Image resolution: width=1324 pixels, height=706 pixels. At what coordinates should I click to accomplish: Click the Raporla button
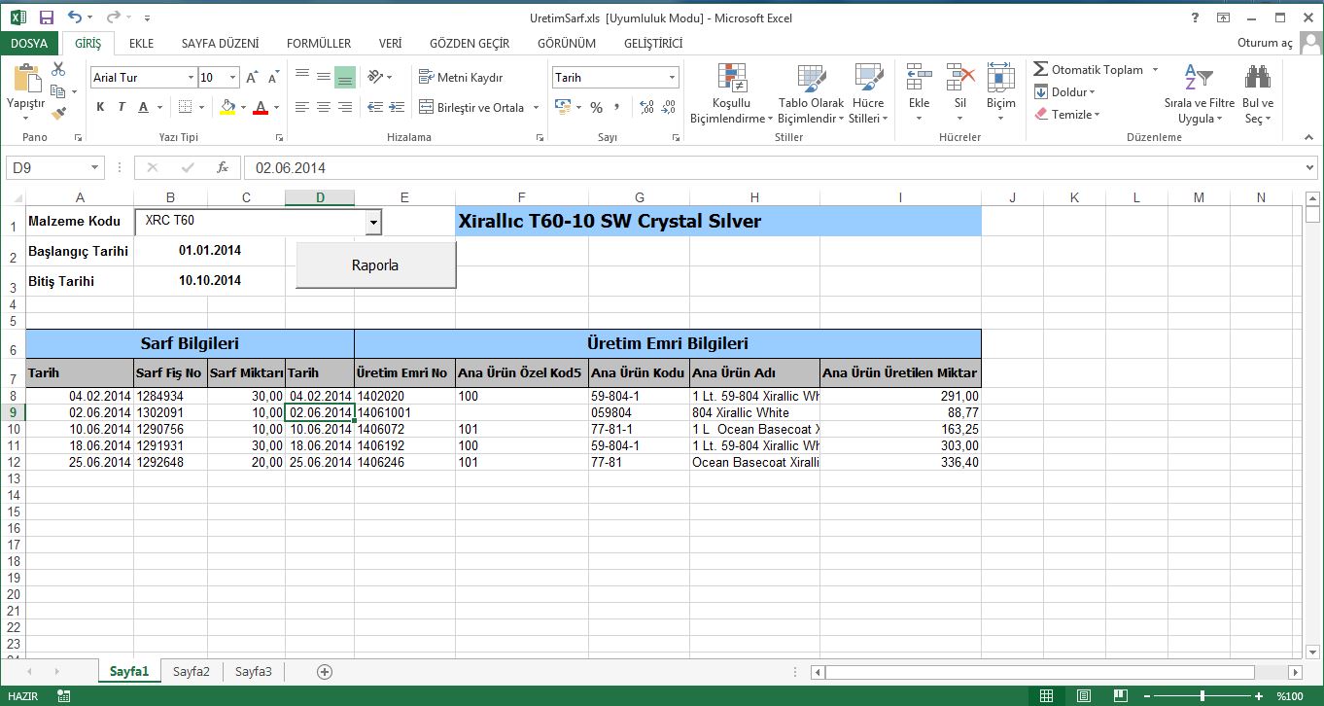pos(375,265)
